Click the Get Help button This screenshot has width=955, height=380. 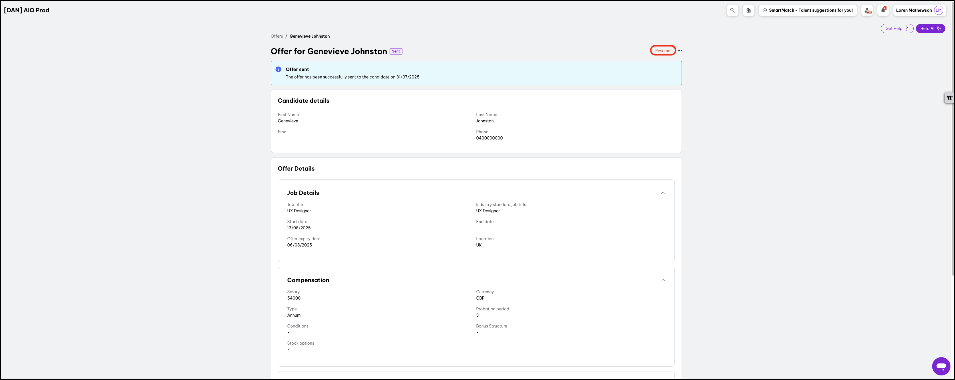(x=896, y=29)
